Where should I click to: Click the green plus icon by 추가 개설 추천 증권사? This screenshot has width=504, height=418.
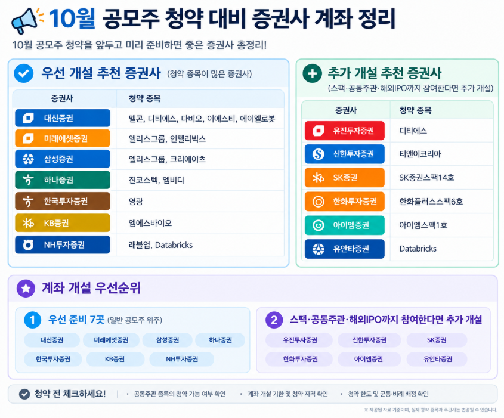point(312,73)
